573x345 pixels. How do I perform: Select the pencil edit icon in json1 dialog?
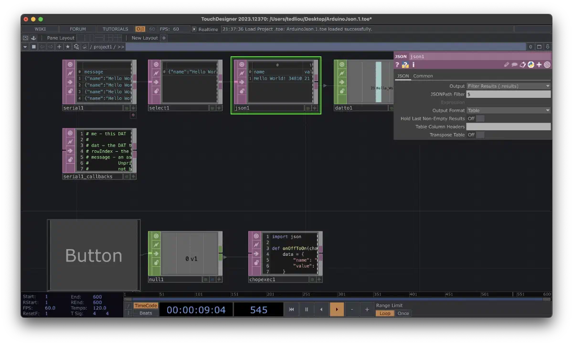pos(506,64)
